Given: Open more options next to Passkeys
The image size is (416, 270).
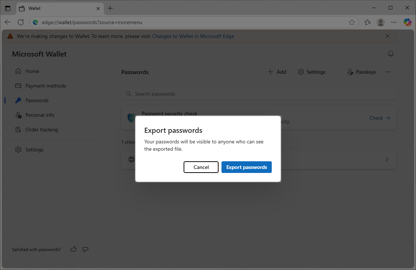Looking at the screenshot, I should click(x=388, y=72).
